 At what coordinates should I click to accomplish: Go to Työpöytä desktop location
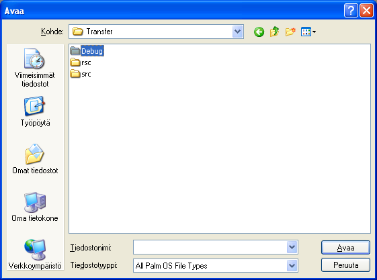[x=35, y=111]
